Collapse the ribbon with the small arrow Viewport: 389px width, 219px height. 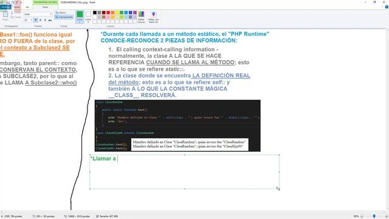(382, 7)
